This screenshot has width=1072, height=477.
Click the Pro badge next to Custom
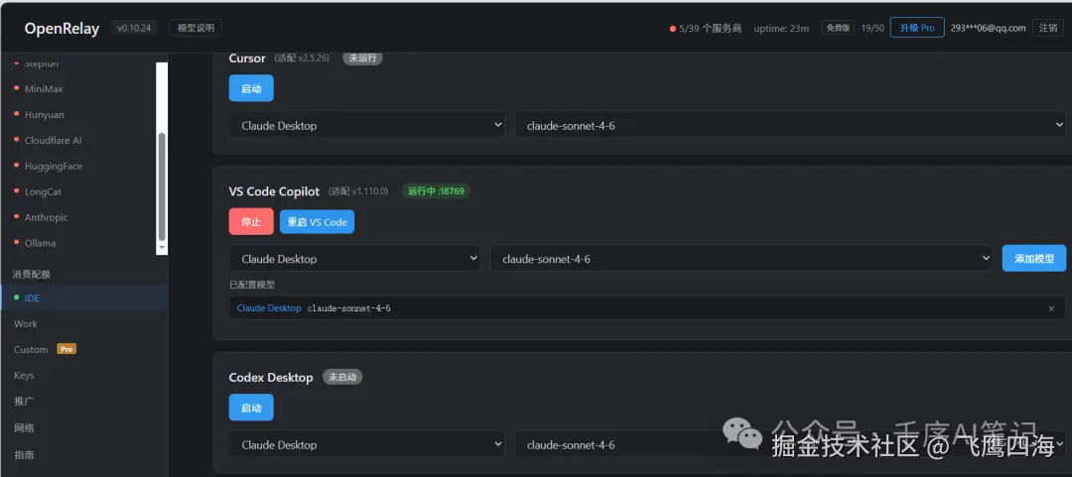pos(67,349)
